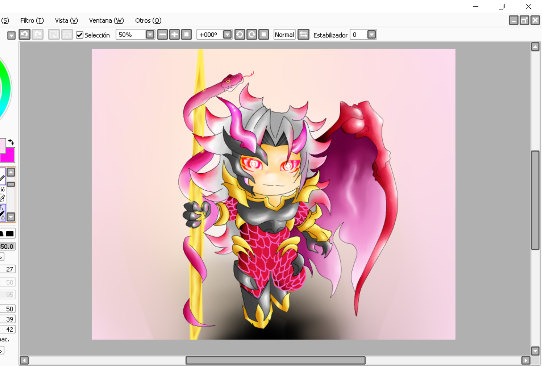Click the tool list scroll down arrow
542x366 pixels.
(11, 217)
